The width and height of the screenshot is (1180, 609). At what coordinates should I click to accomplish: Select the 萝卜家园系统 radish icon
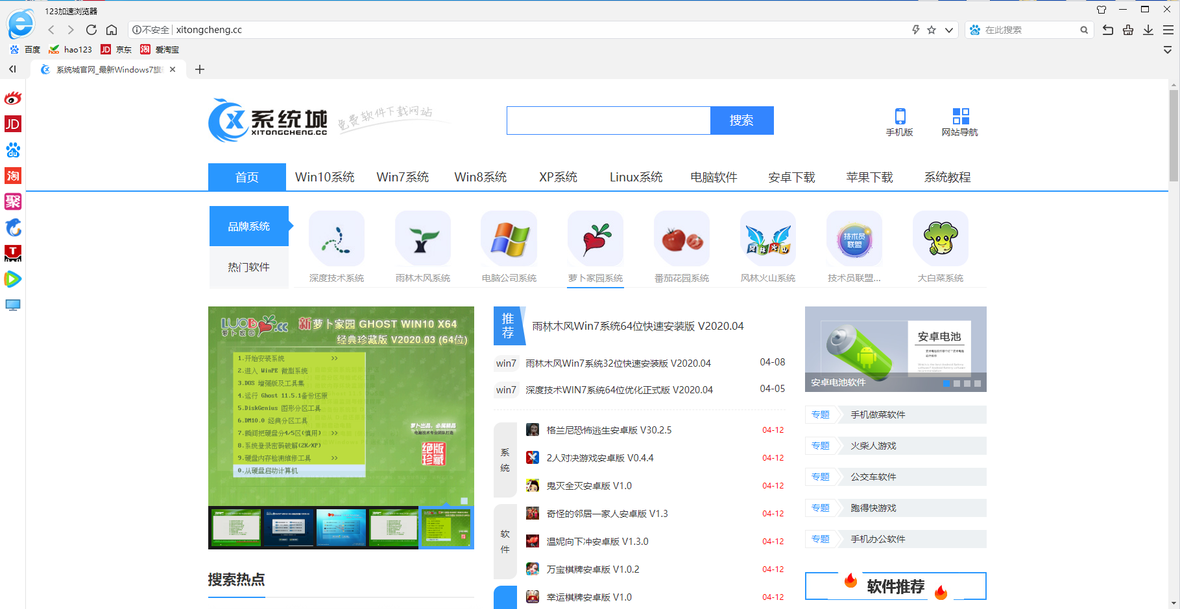tap(596, 238)
